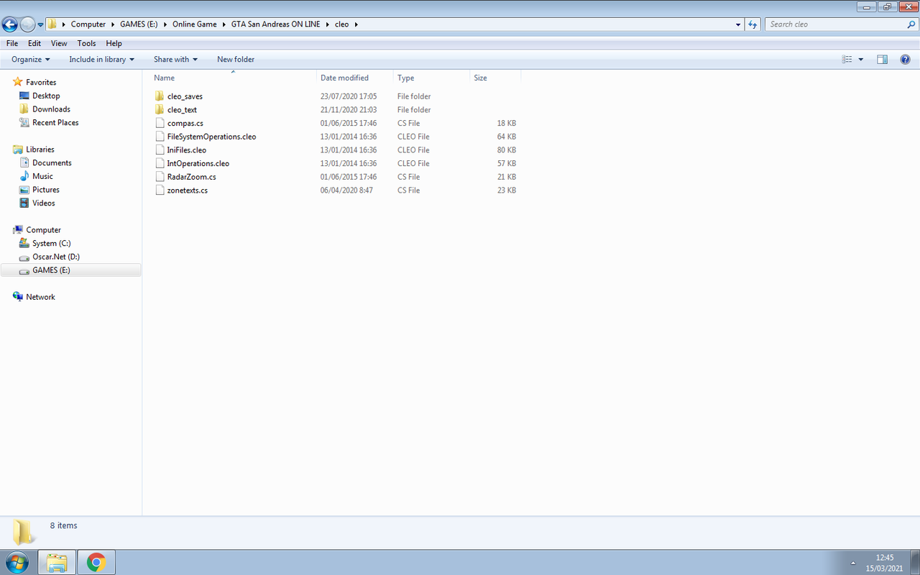Open the View menu

(59, 43)
